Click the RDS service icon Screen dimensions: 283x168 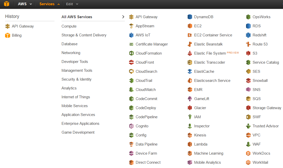tap(248, 26)
